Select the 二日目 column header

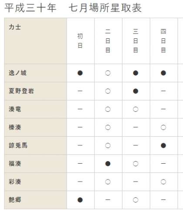point(108,41)
